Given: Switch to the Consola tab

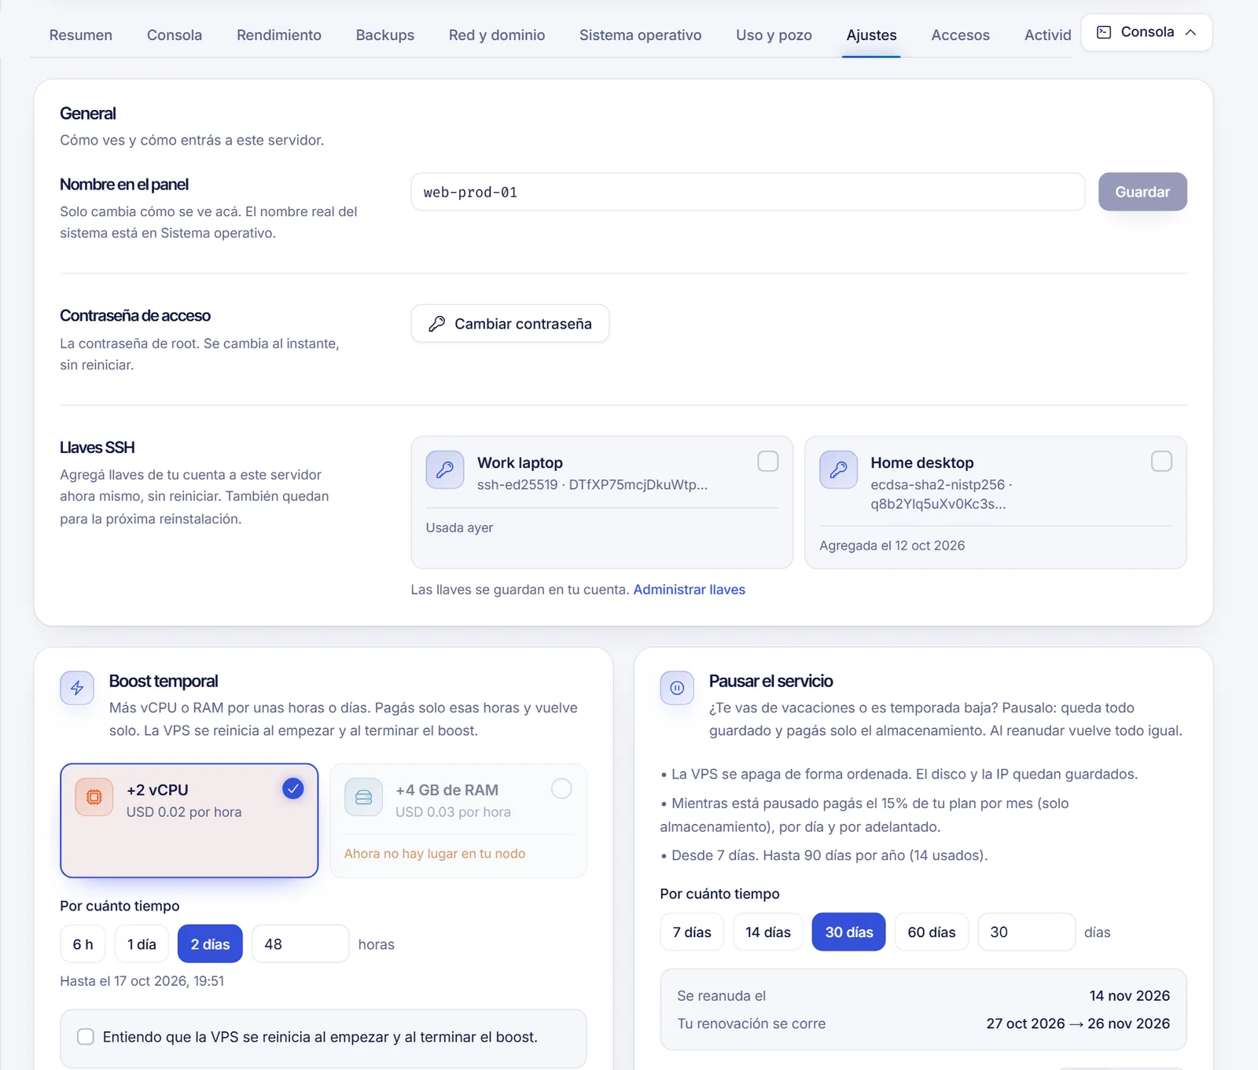Looking at the screenshot, I should 175,35.
